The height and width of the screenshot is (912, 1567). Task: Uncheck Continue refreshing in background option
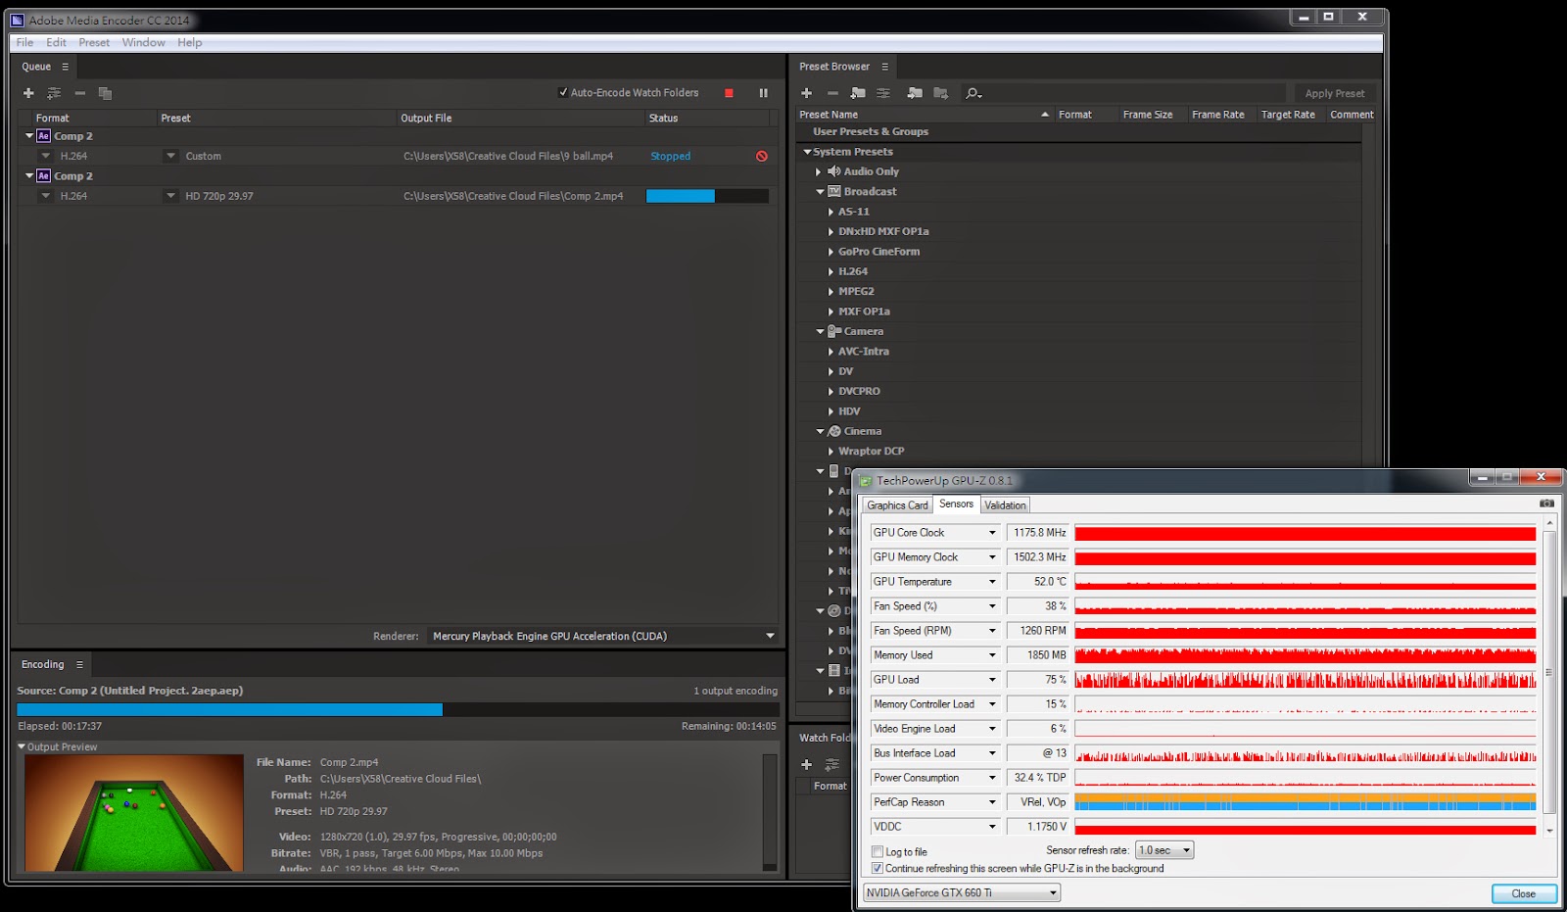coord(878,869)
